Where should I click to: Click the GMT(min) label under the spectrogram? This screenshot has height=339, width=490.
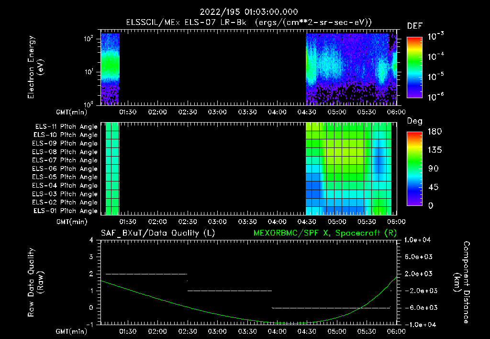[x=72, y=112]
